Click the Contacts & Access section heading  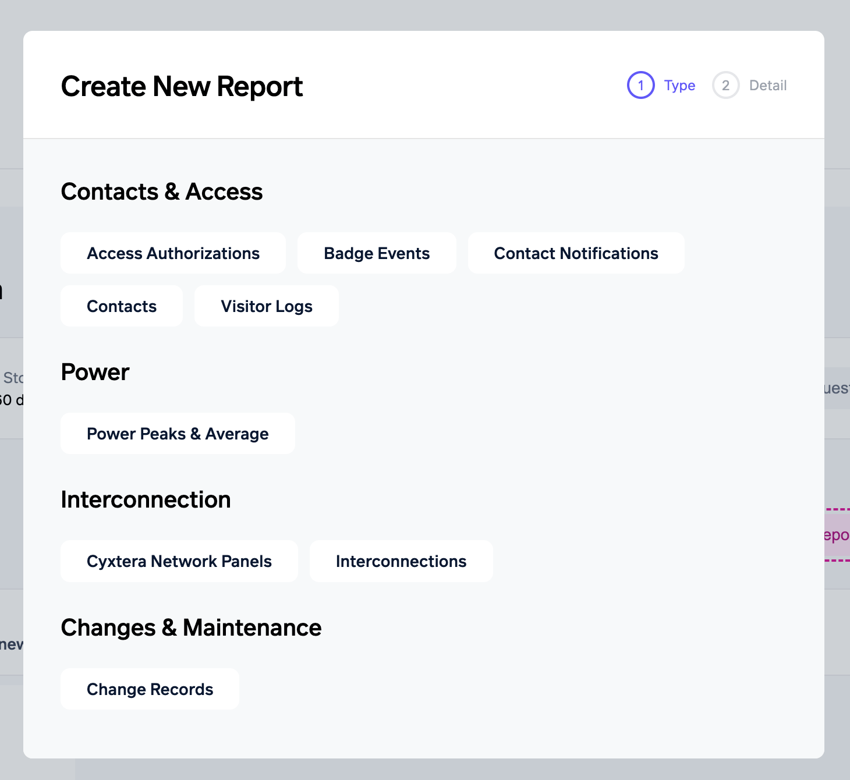coord(162,192)
